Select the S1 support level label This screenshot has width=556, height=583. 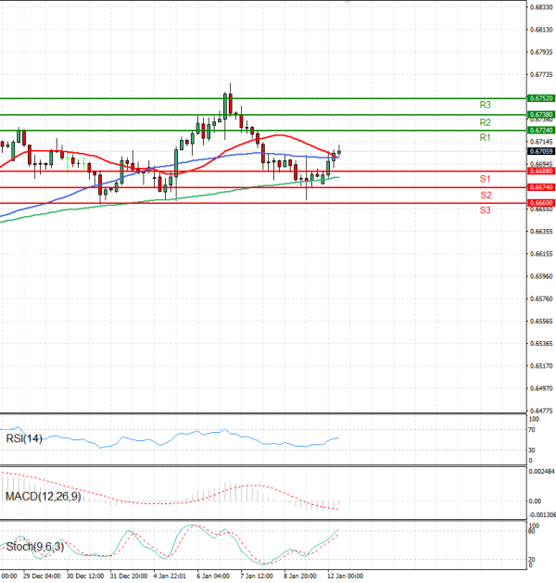(485, 178)
